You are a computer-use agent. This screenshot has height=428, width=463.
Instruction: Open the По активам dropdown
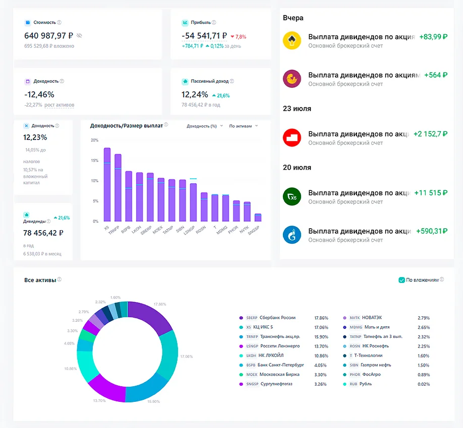pyautogui.click(x=244, y=126)
